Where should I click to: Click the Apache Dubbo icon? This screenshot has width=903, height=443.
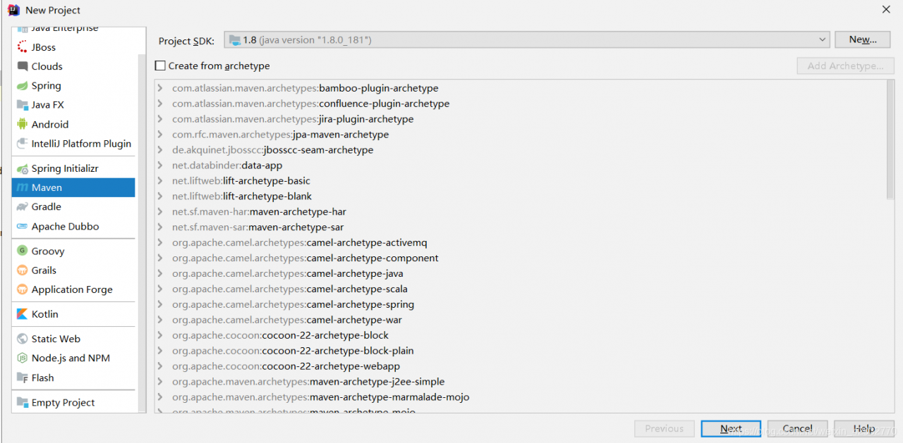[23, 226]
